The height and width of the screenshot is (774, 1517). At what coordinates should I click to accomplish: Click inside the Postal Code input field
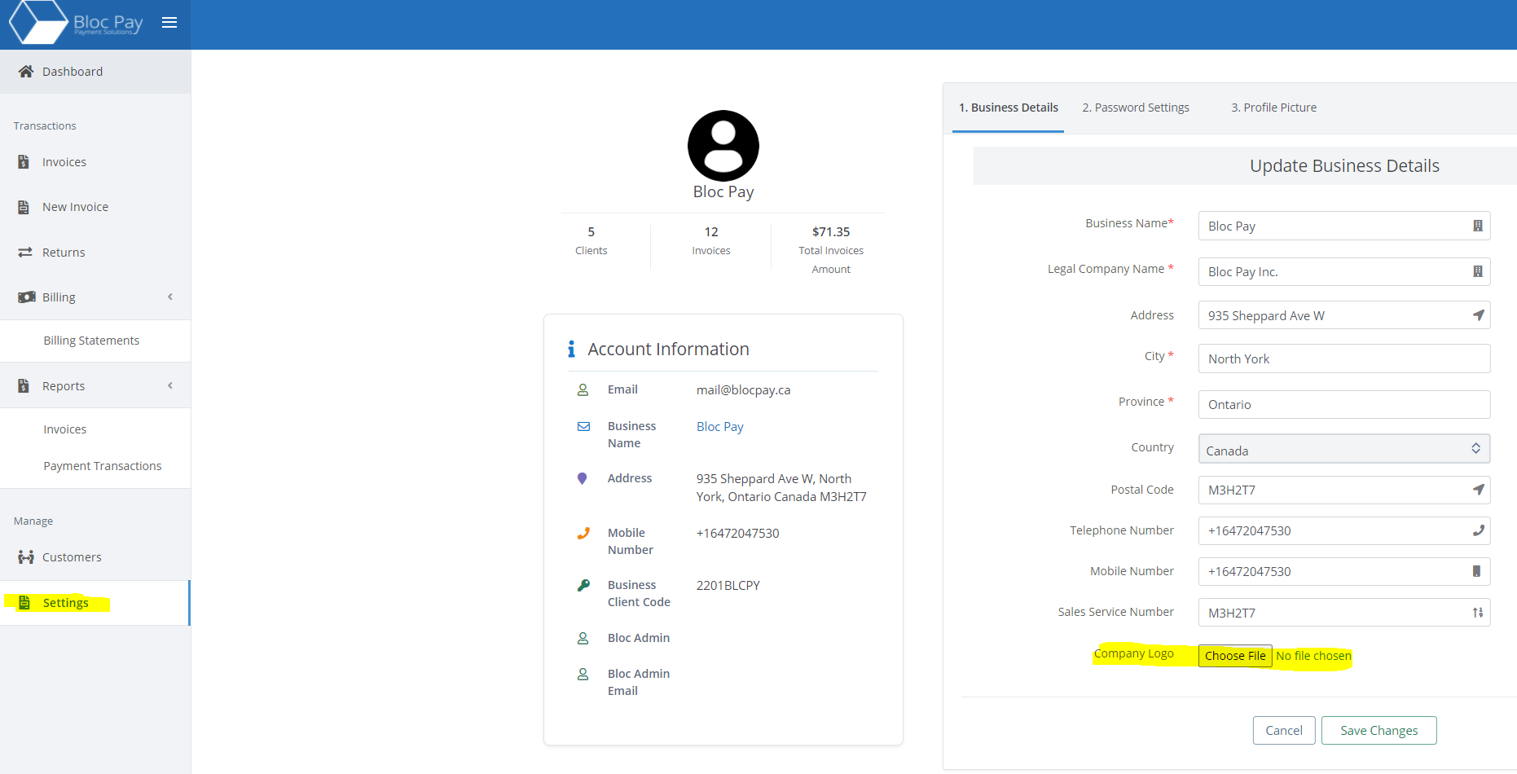[1328, 490]
